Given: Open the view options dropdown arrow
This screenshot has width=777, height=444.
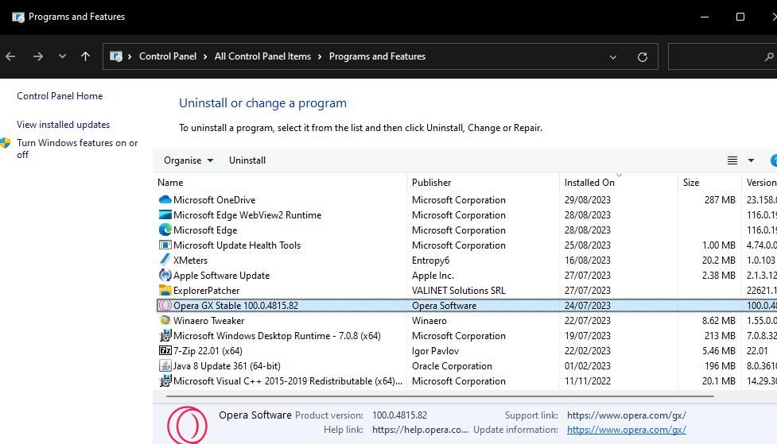Looking at the screenshot, I should tap(751, 160).
